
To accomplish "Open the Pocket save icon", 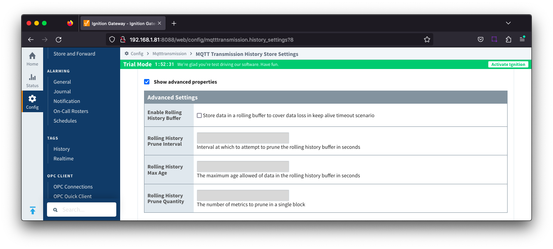I will [481, 39].
